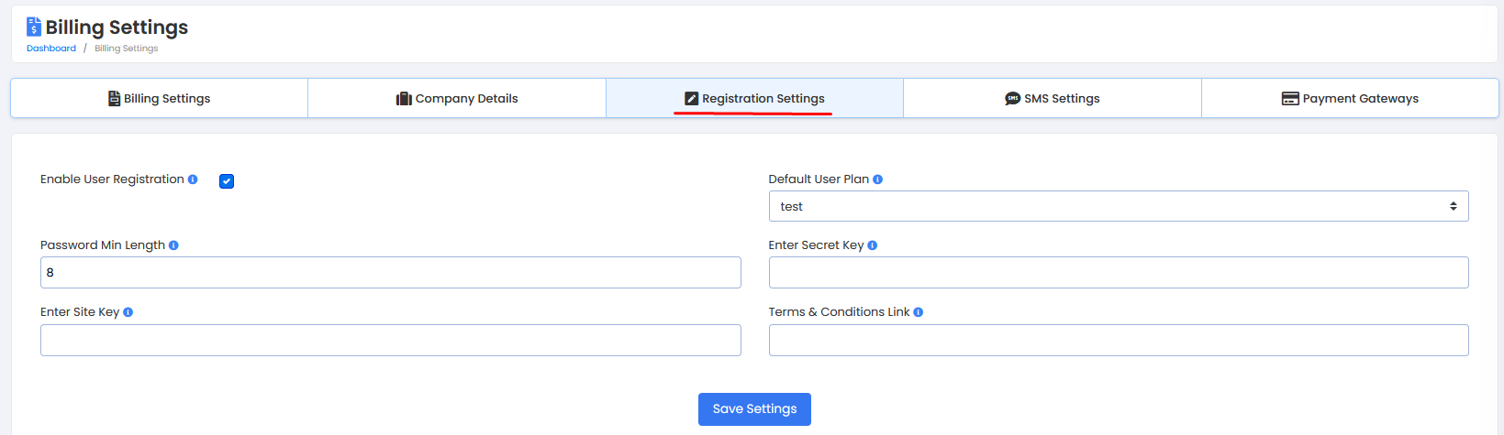Click info icon beside Enable User Registration
The height and width of the screenshot is (435, 1504).
[x=193, y=179]
